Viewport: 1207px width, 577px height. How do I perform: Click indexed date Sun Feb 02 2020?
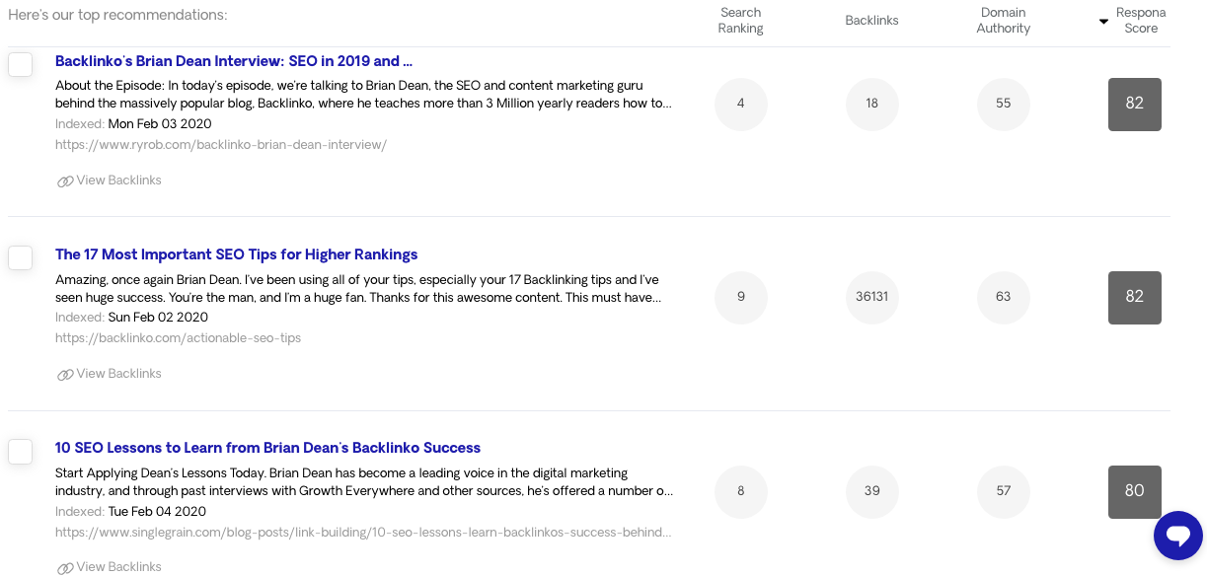coord(158,318)
